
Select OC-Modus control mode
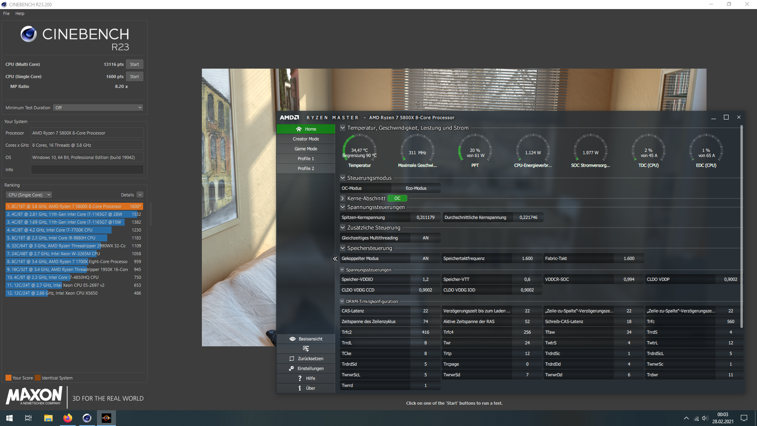352,188
